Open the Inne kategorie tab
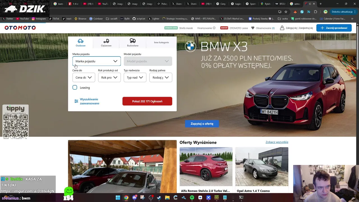This screenshot has height=202, width=359. tap(161, 42)
